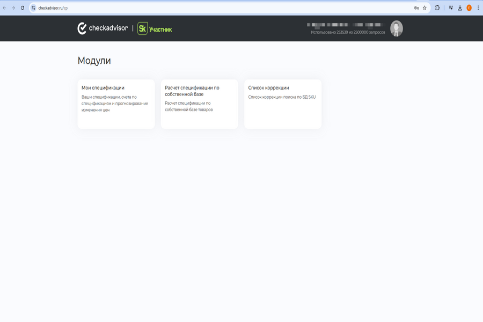Open the media controls icon
The image size is (483, 322).
click(451, 8)
